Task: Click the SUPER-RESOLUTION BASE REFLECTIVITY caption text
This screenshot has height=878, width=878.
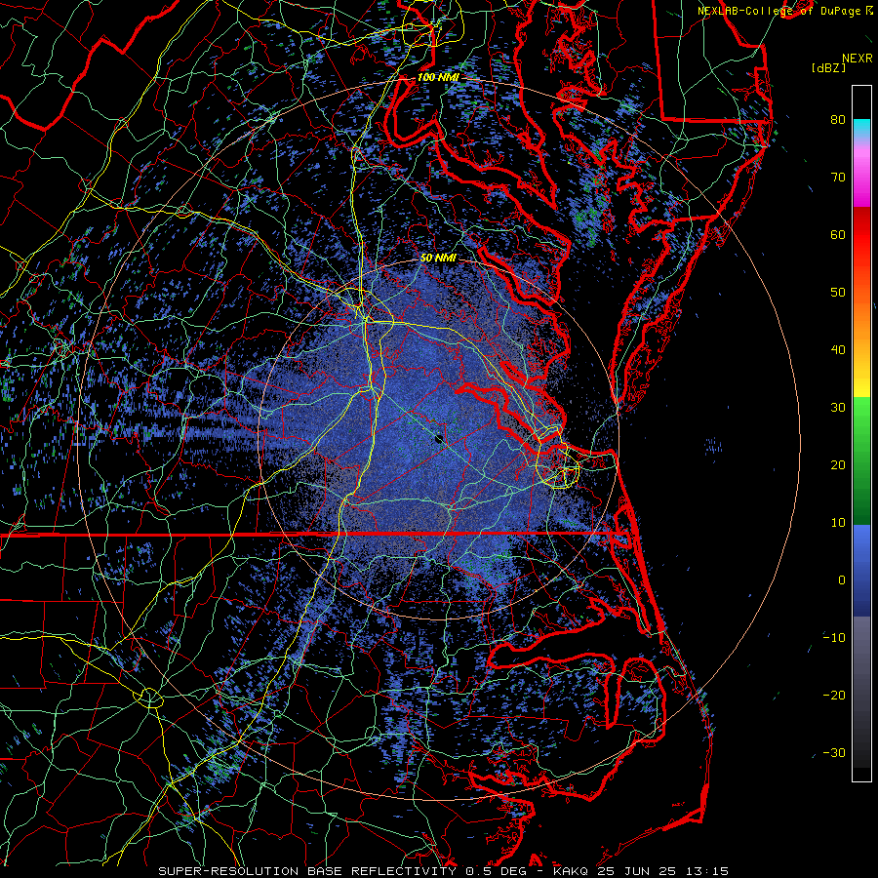Action: (x=307, y=871)
